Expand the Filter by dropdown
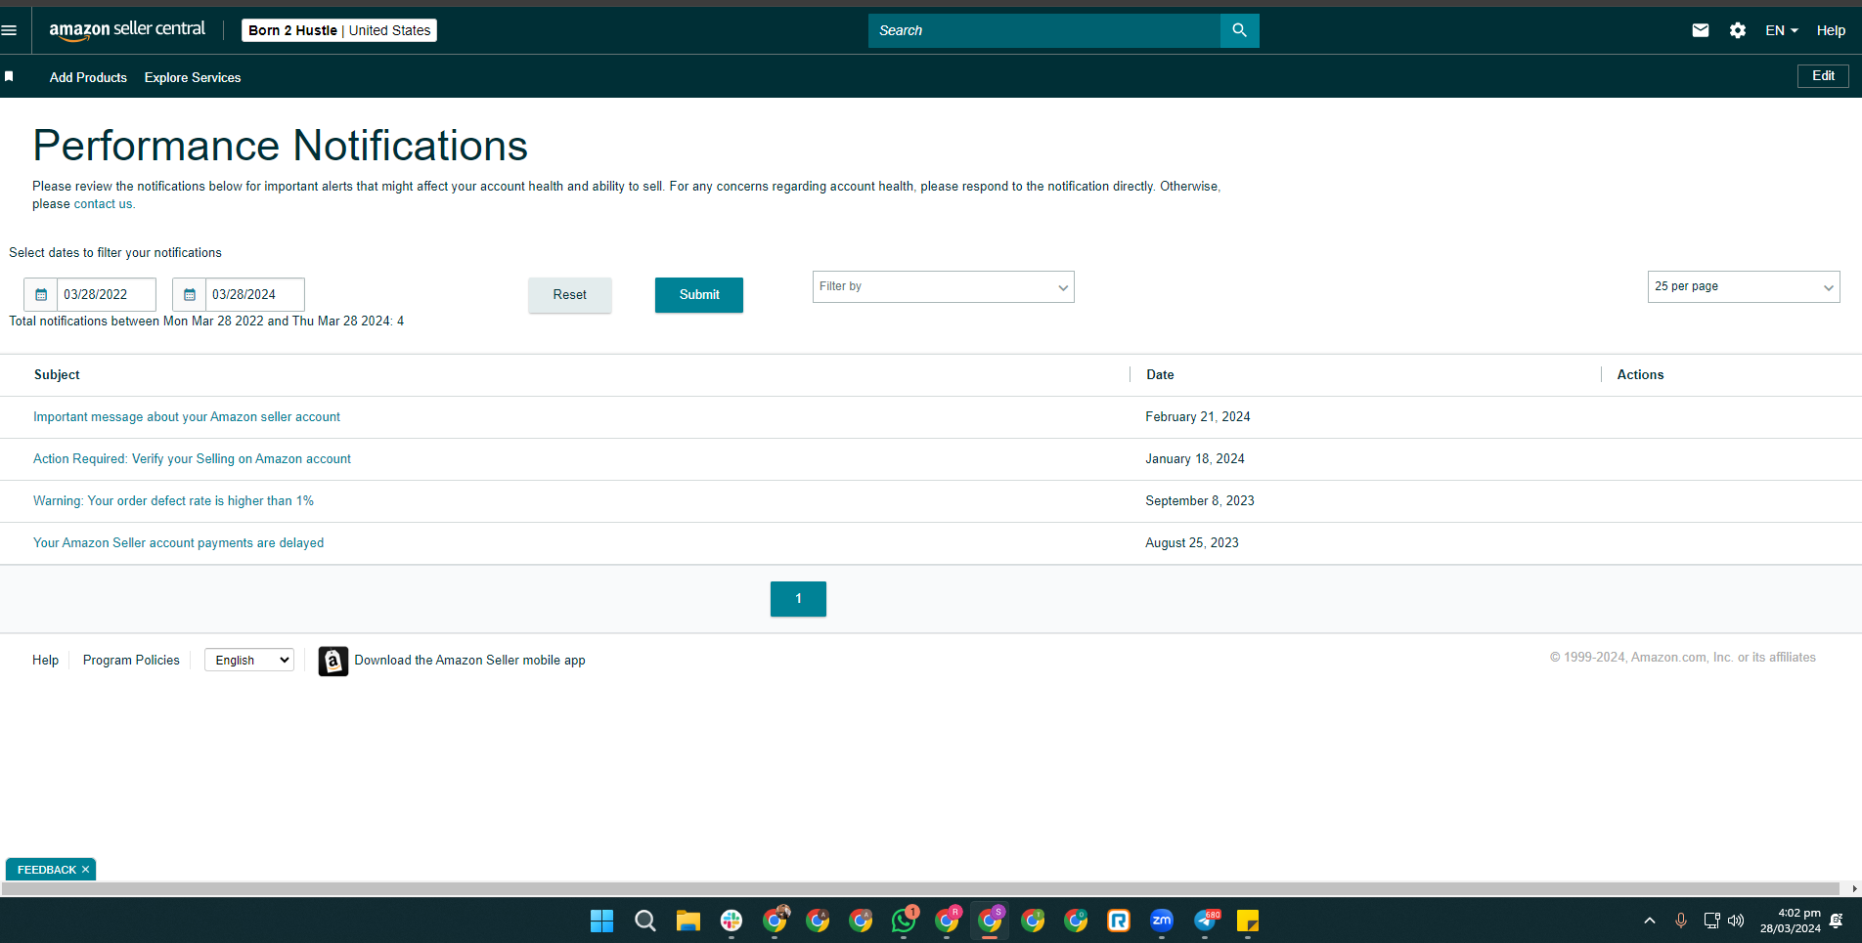Screen dimensions: 1862x943 pyautogui.click(x=943, y=286)
